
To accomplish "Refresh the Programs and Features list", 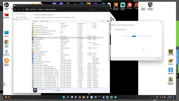I will [93, 9].
